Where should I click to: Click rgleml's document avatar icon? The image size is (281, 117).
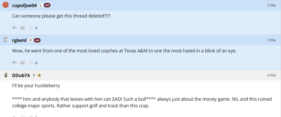coord(6,40)
